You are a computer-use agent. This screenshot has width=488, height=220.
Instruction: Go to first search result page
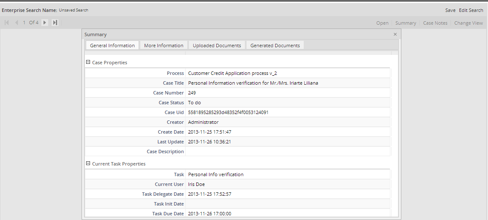(7, 23)
